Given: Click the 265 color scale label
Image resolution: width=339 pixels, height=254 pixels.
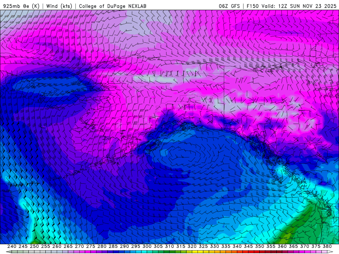Looking at the screenshot, I should pyautogui.click(x=68, y=246).
